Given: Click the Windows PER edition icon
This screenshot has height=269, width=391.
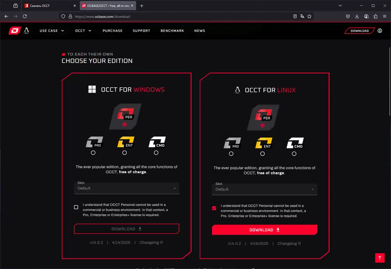Looking at the screenshot, I should (126, 114).
